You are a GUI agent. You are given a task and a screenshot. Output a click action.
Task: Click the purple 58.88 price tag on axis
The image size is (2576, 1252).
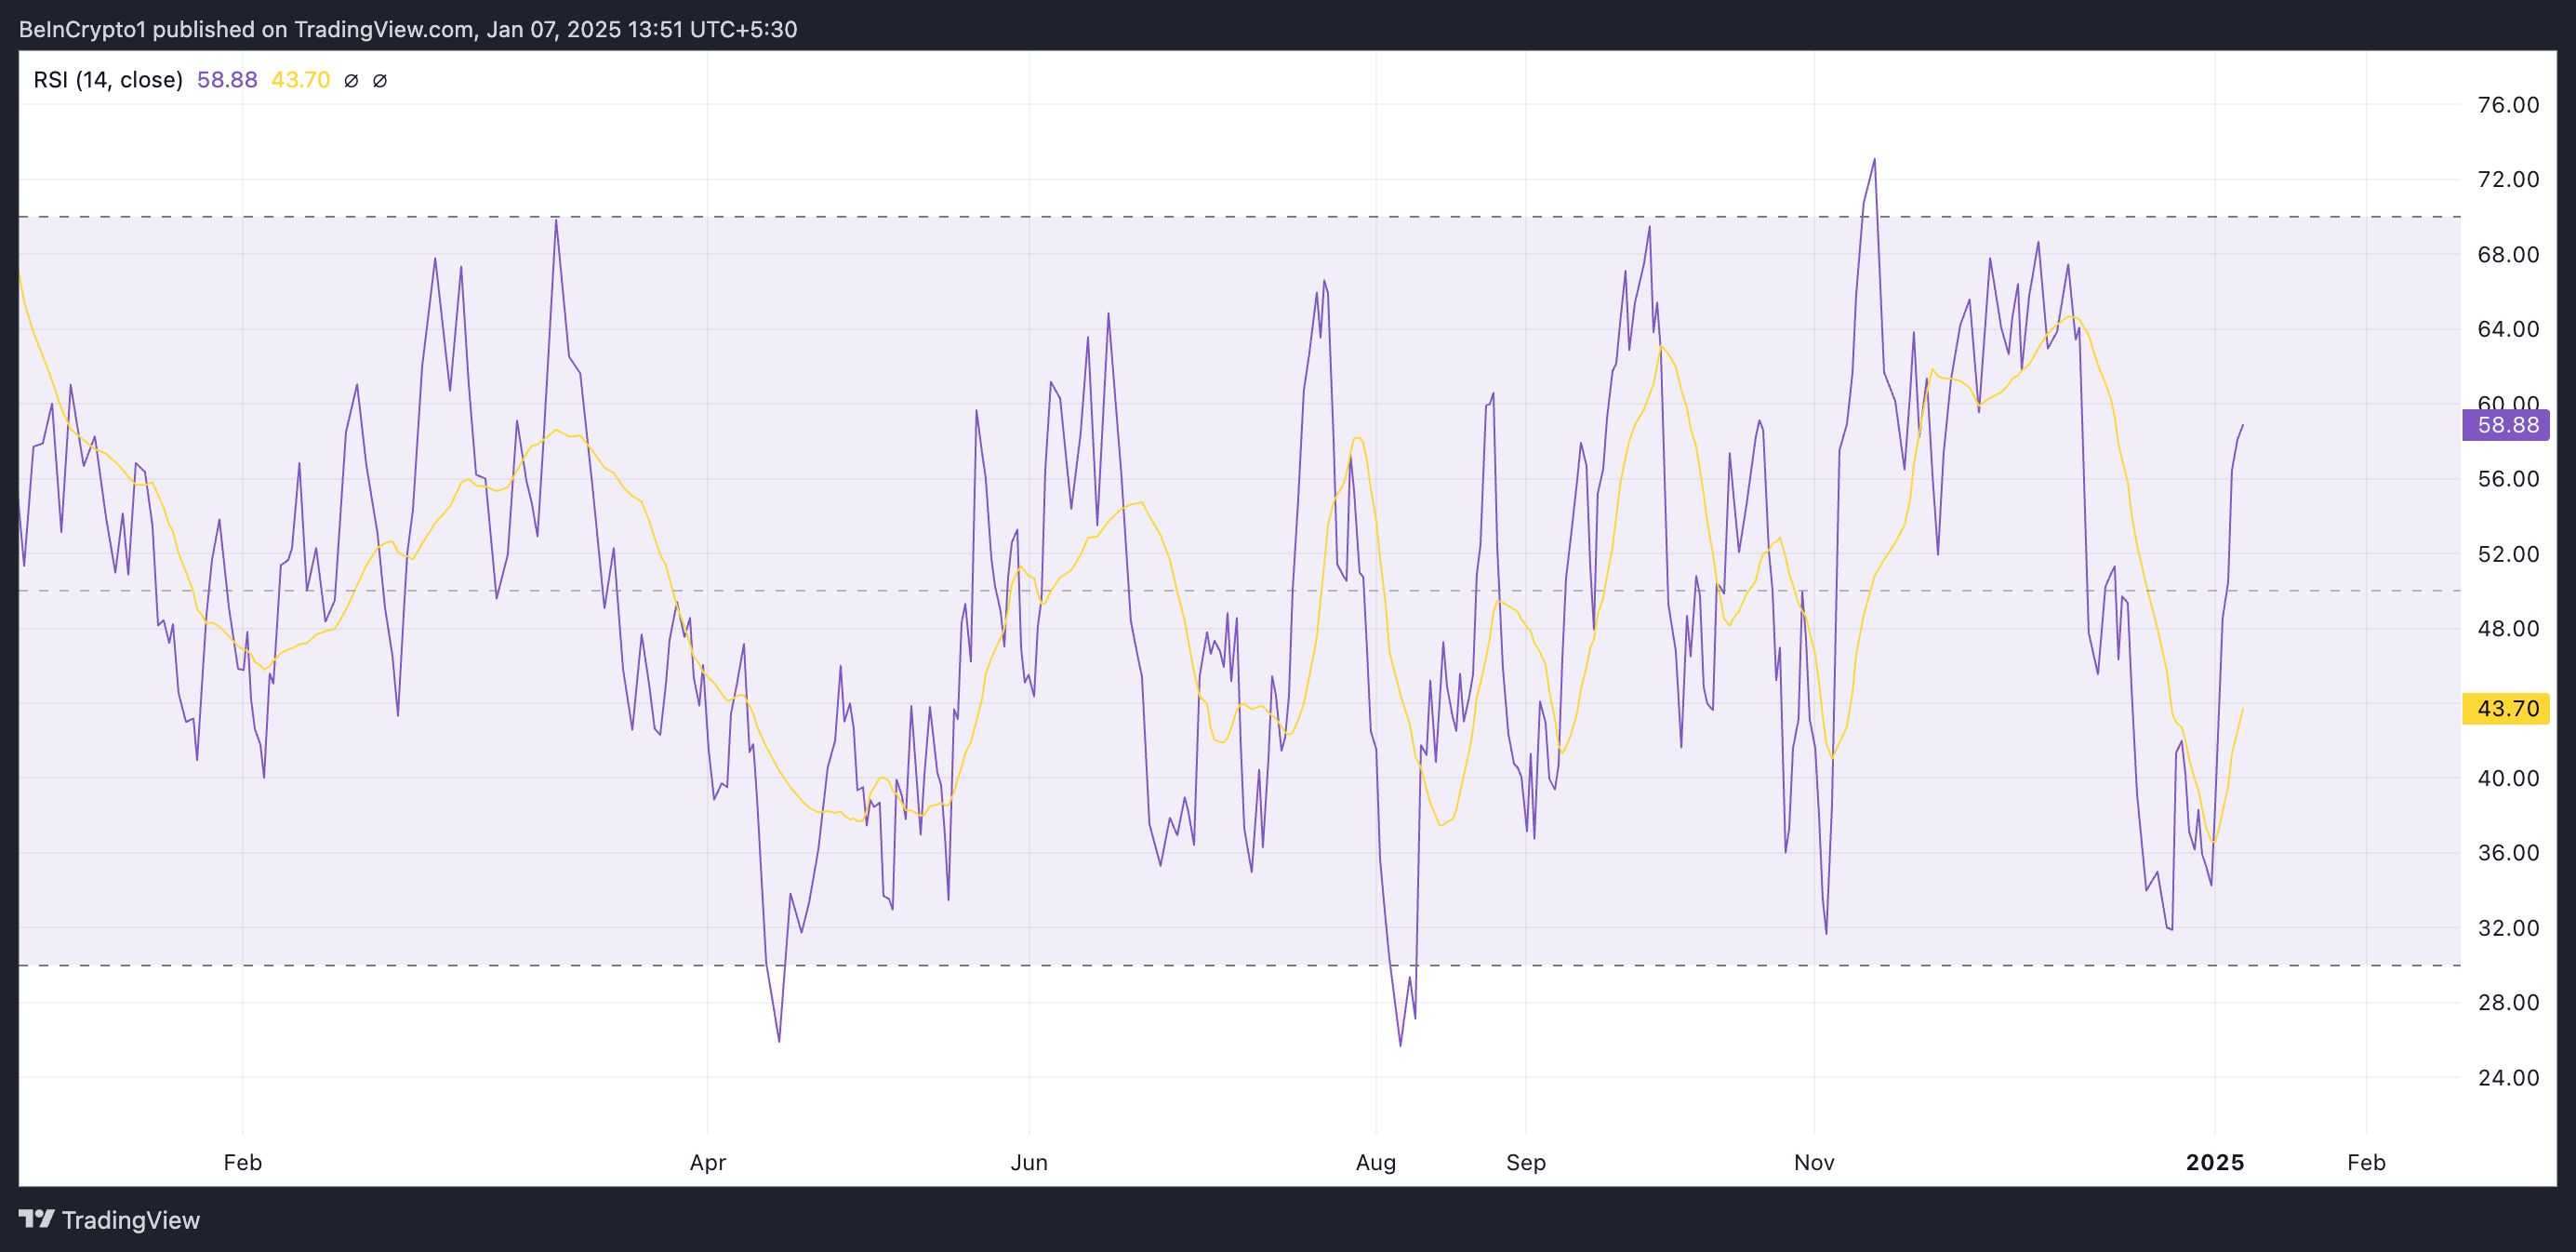point(2506,425)
